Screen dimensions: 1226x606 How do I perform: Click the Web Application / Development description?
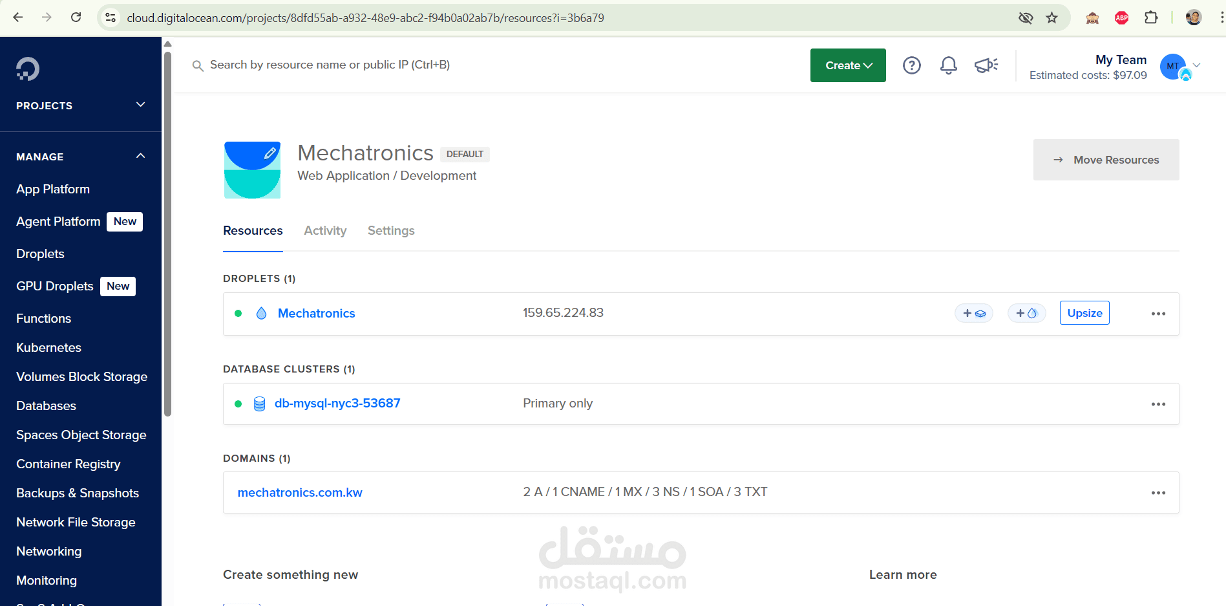pos(386,176)
